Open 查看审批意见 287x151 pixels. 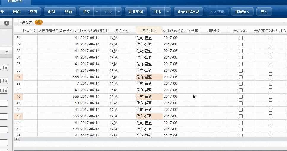pyautogui.click(x=188, y=12)
